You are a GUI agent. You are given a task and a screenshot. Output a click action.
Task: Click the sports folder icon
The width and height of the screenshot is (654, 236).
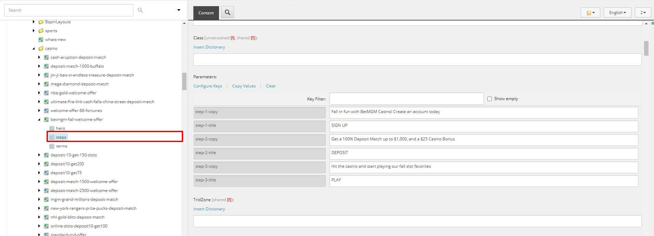(x=41, y=31)
